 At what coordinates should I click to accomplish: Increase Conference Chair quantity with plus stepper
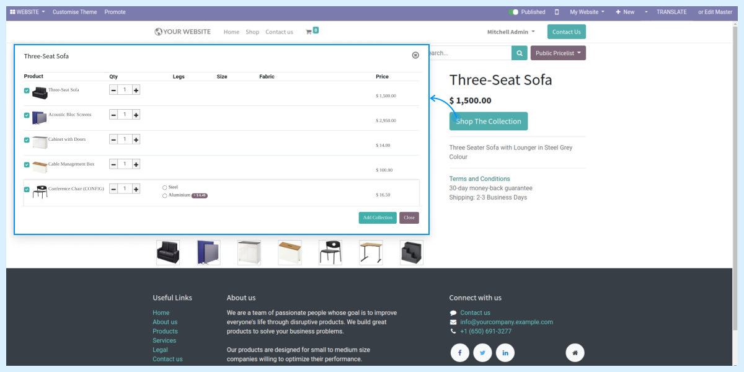point(136,188)
